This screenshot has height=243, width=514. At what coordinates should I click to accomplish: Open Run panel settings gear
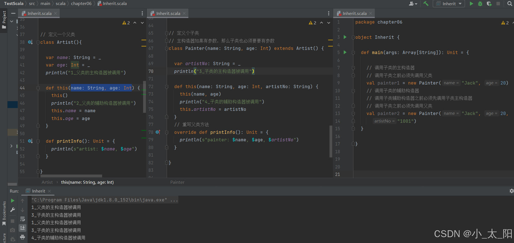[x=512, y=191]
